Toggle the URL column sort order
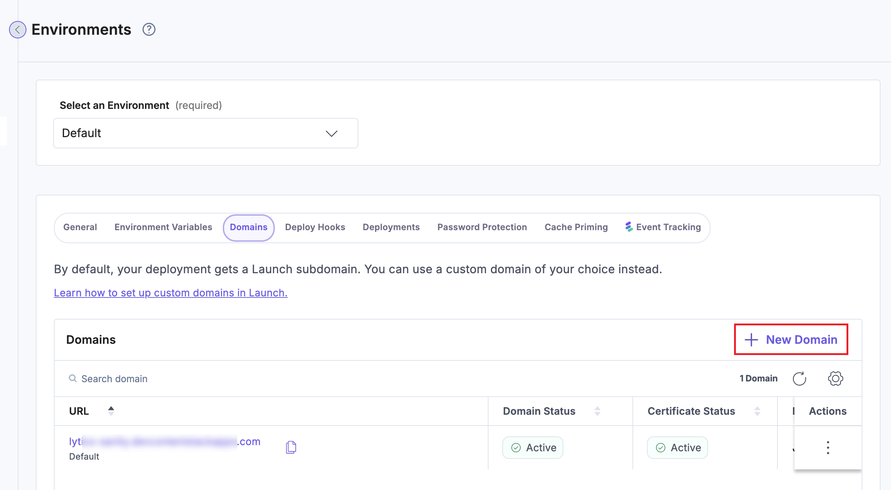 pos(111,411)
